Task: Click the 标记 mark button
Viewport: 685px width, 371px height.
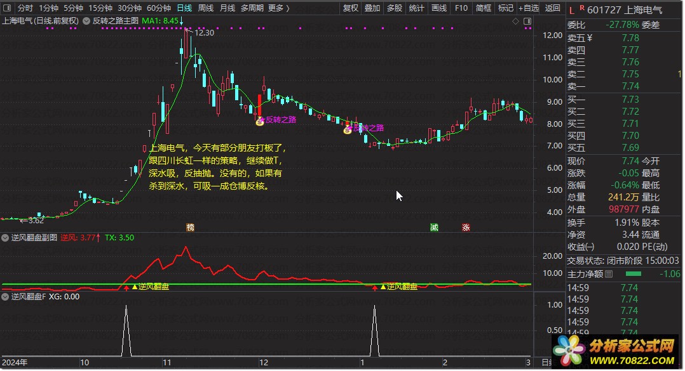Action: point(505,8)
